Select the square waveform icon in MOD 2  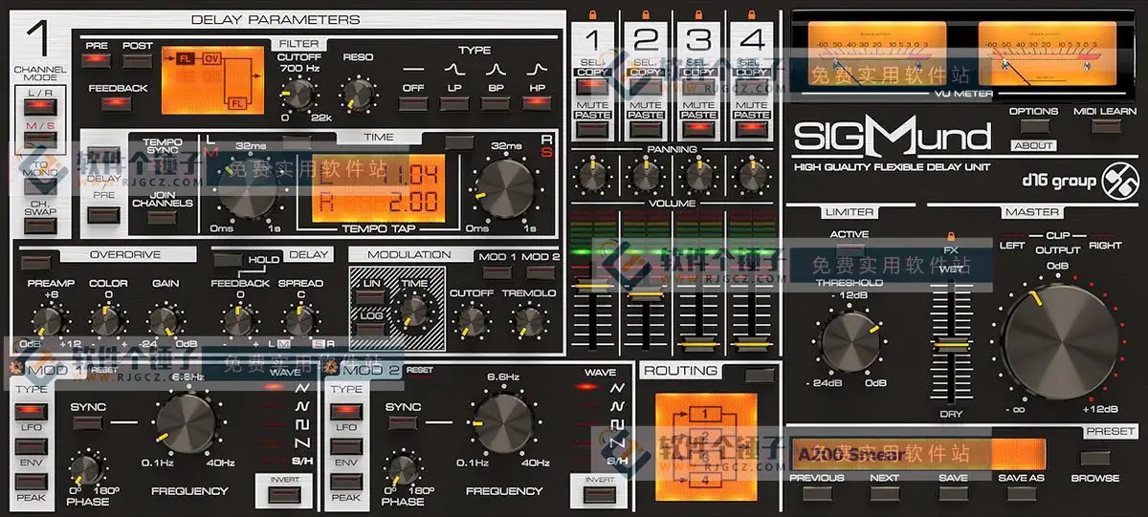click(616, 425)
